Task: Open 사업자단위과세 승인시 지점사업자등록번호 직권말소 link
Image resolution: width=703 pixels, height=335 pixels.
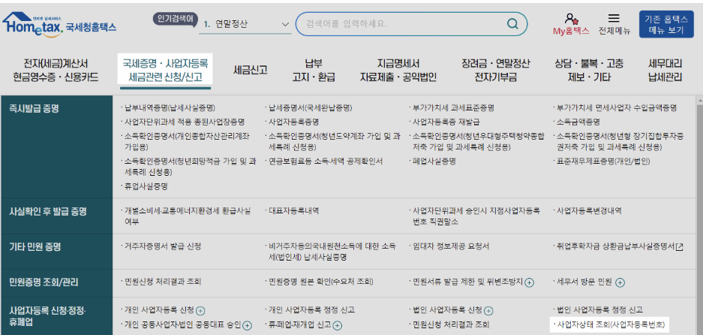Action: 476,216
